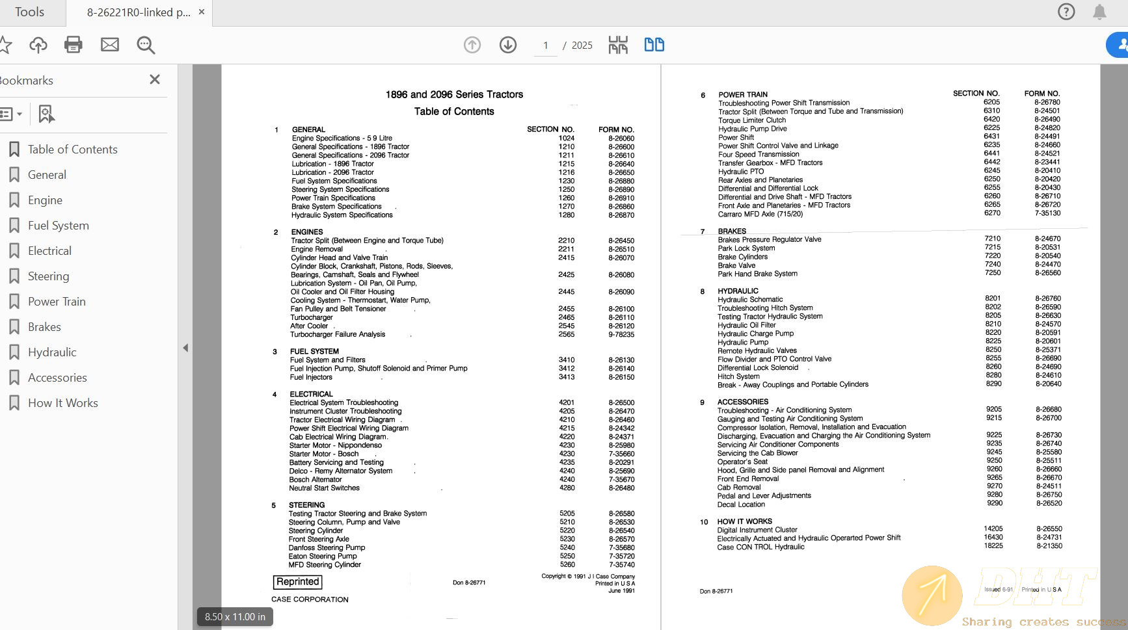Print the current document
The height and width of the screenshot is (630, 1128).
(x=73, y=44)
